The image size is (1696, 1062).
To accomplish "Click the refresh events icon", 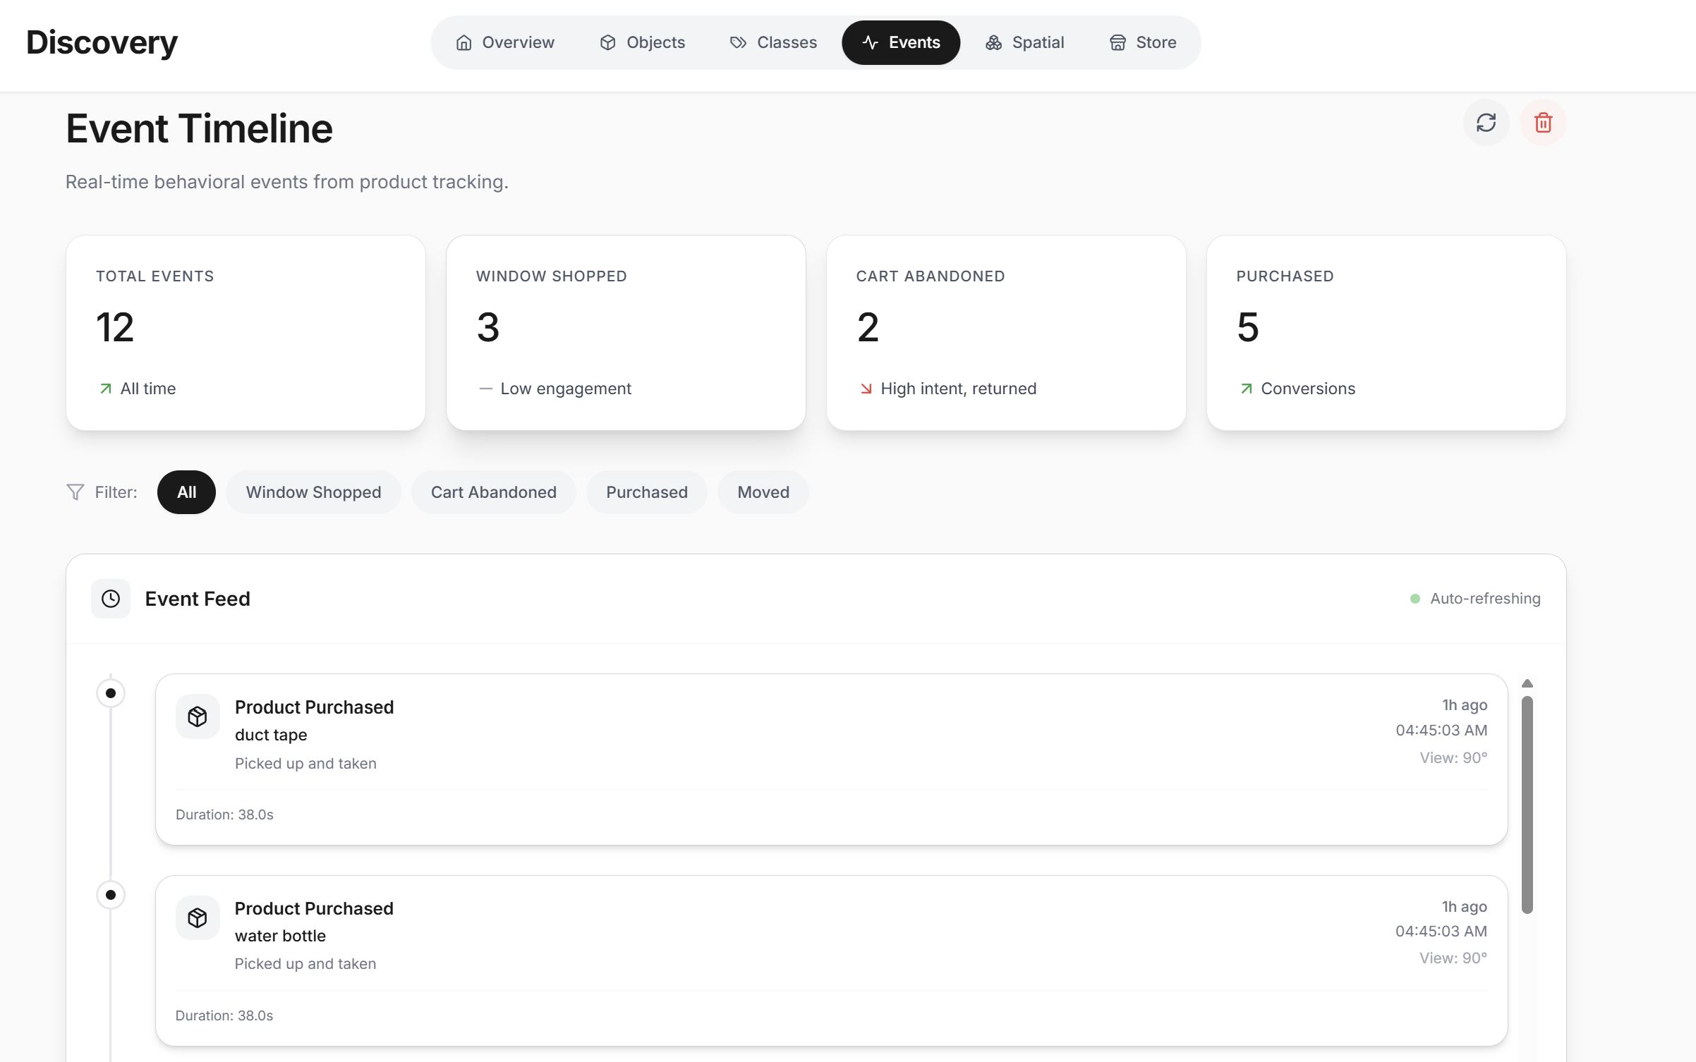I will coord(1486,123).
